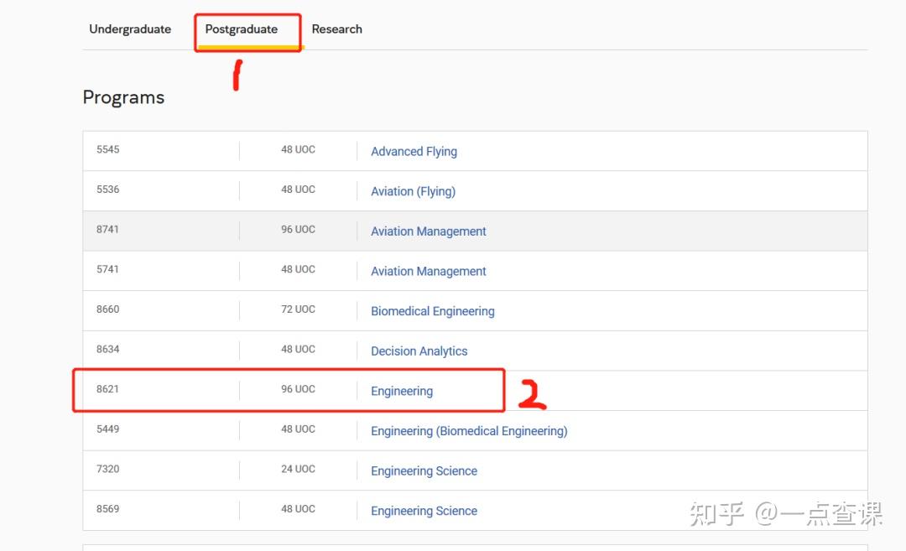The image size is (906, 551).
Task: Open Engineering Science 48 UOC program
Action: pos(424,511)
